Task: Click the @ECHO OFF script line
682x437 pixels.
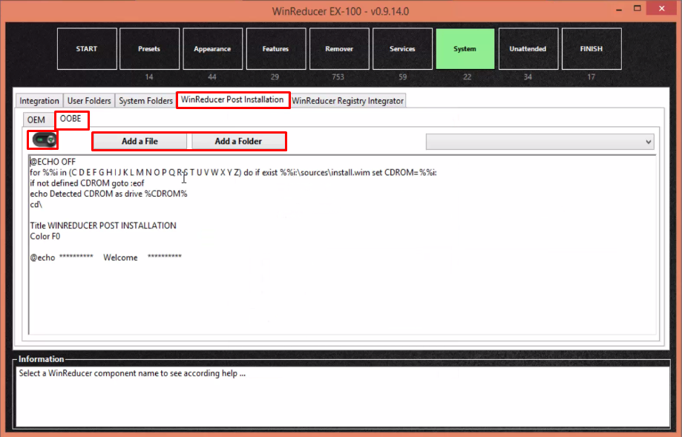Action: (53, 162)
